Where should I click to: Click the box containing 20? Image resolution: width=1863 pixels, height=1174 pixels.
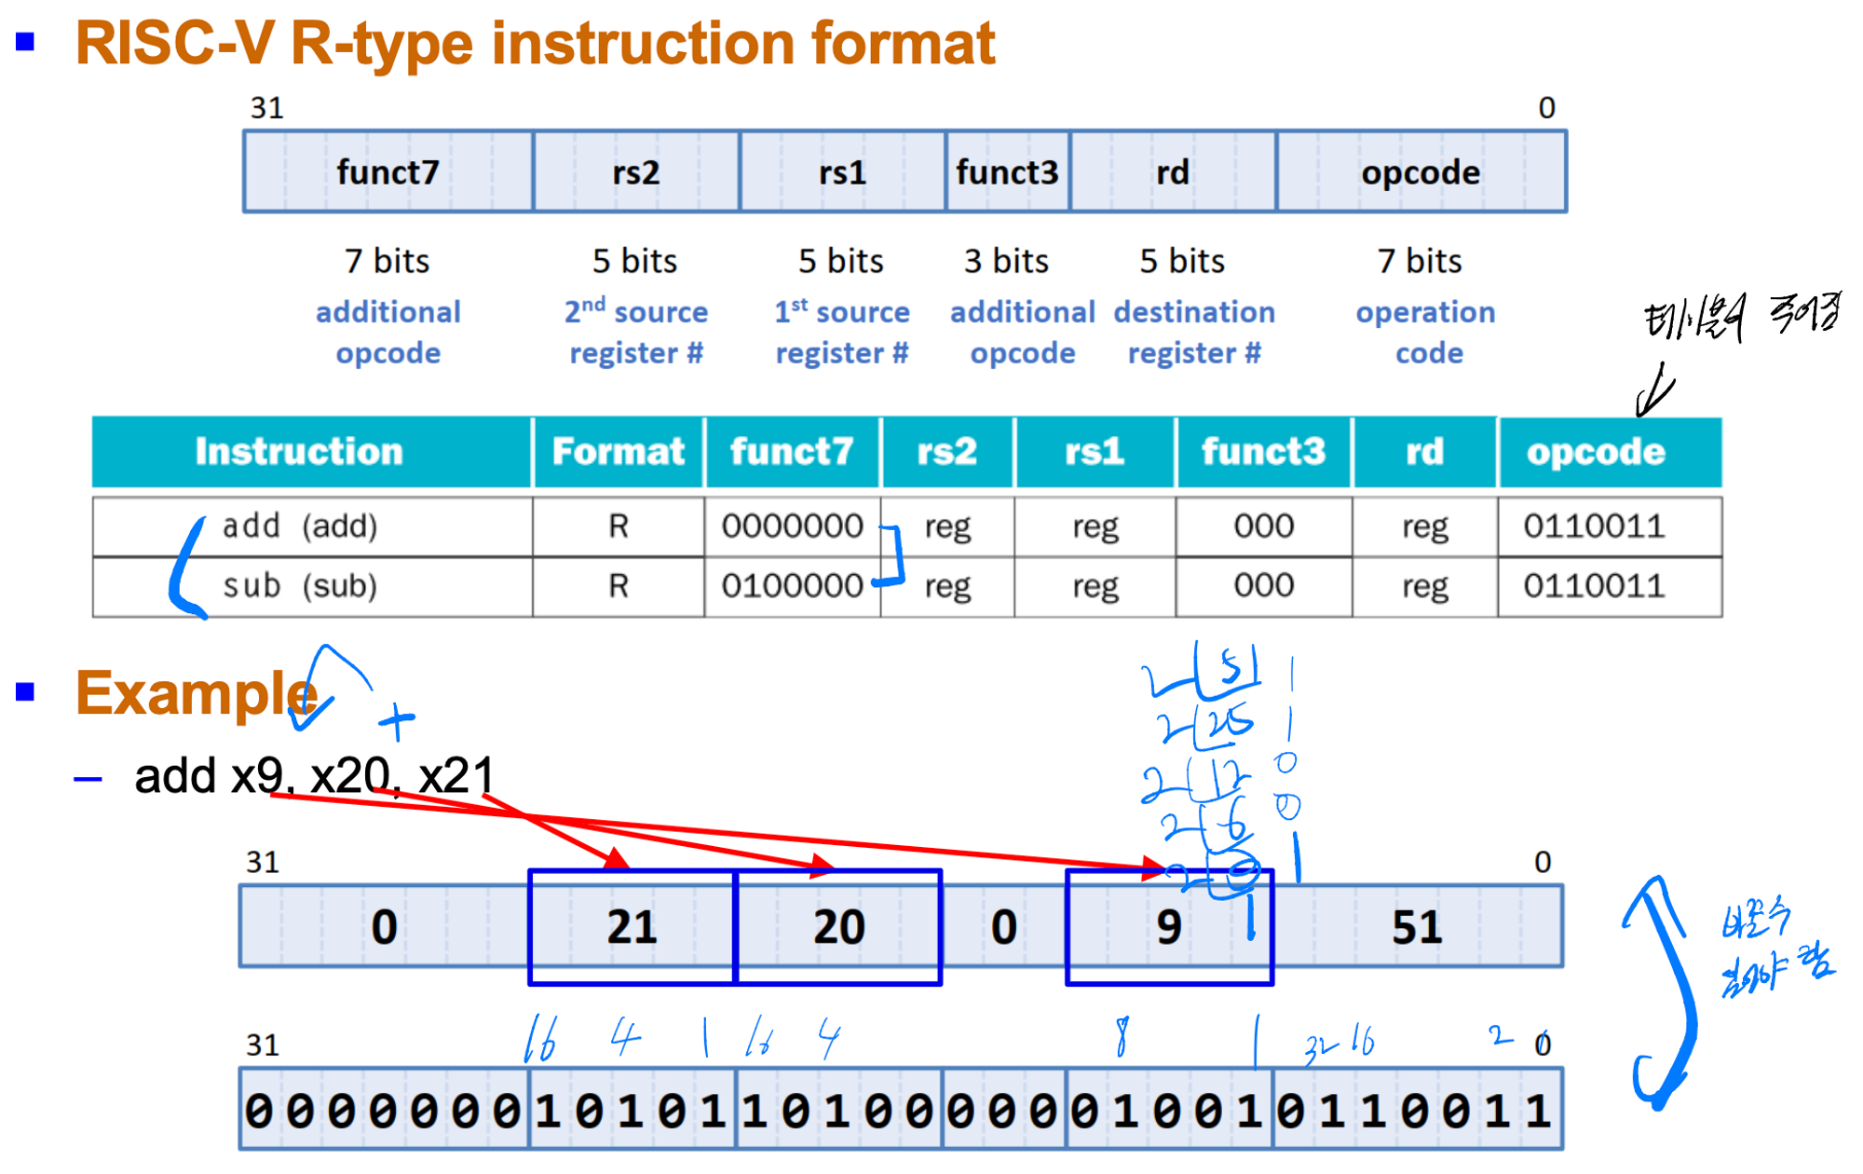click(x=838, y=927)
